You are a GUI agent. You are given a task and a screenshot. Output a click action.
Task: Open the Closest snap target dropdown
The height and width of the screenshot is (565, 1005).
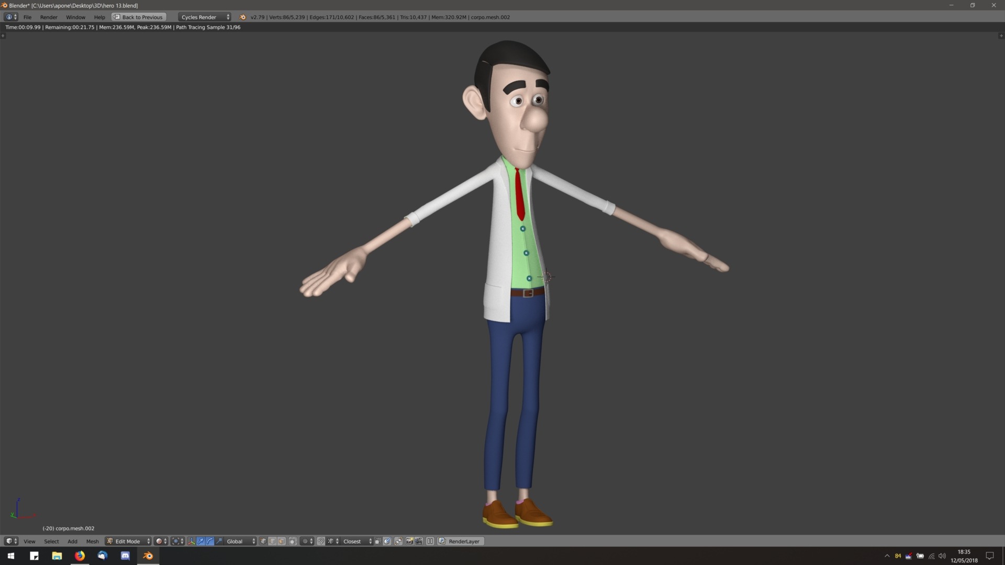[x=357, y=541]
